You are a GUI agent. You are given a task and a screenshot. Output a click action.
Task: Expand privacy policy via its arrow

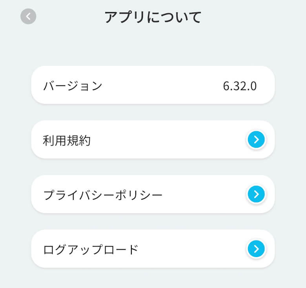[x=256, y=194]
